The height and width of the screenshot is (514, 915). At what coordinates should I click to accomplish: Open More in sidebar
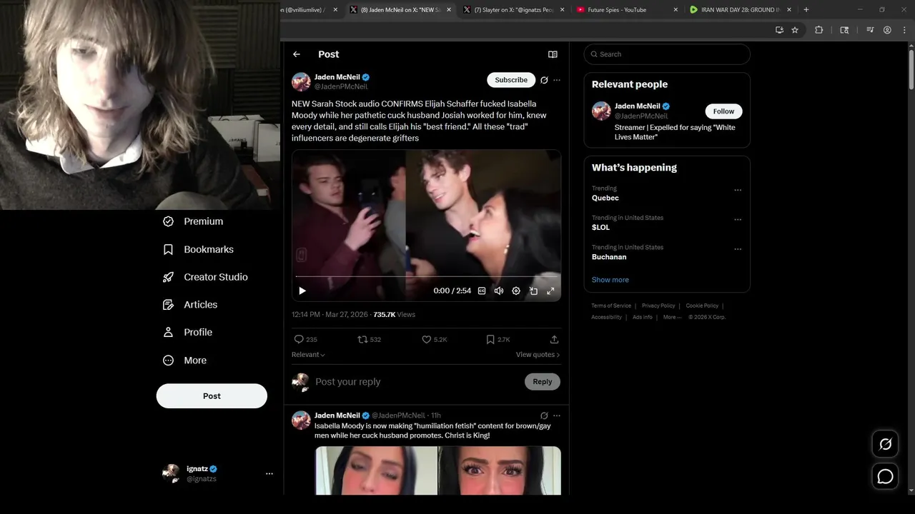tap(184, 361)
